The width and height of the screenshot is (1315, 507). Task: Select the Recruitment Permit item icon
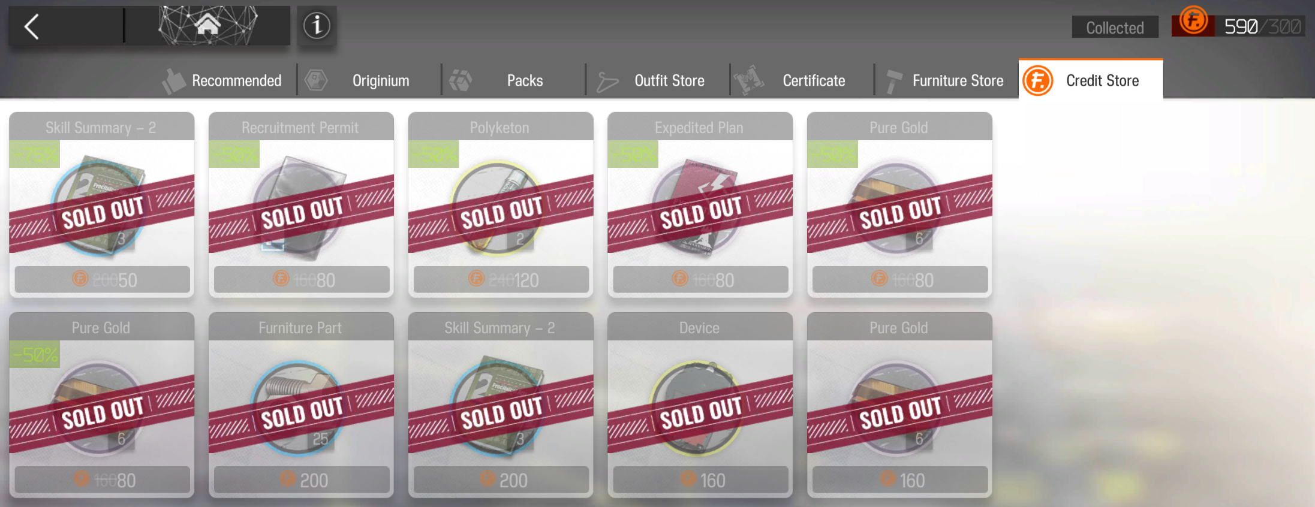[299, 207]
